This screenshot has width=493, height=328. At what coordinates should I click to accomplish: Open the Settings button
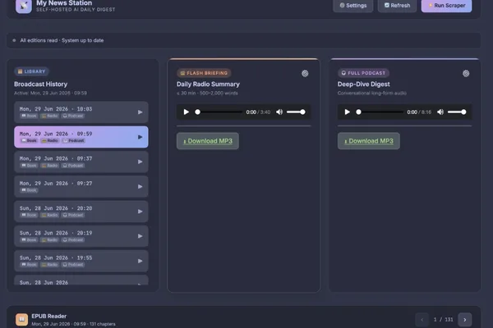tap(353, 6)
